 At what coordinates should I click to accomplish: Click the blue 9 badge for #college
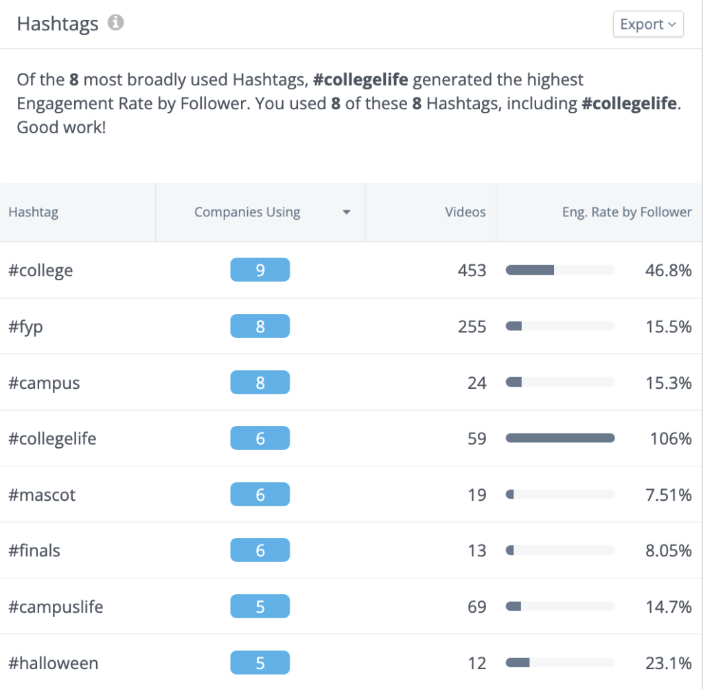(260, 270)
